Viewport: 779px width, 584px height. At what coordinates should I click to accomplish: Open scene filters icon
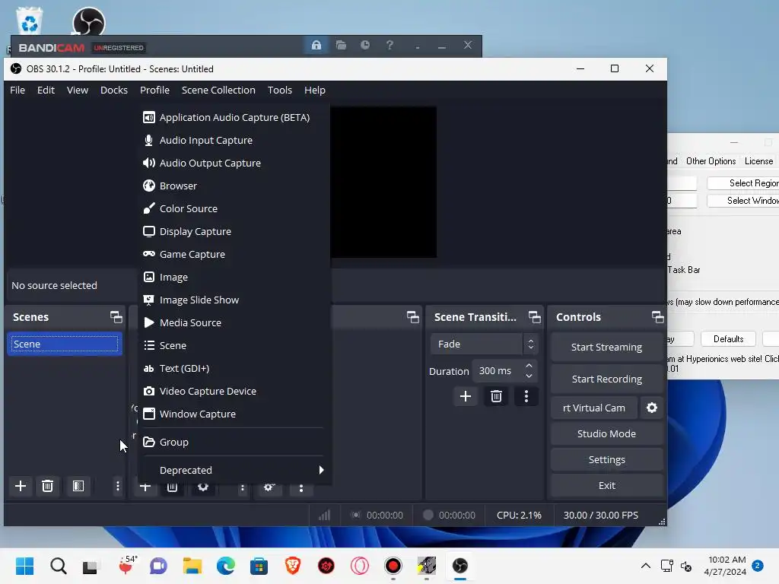(x=78, y=486)
